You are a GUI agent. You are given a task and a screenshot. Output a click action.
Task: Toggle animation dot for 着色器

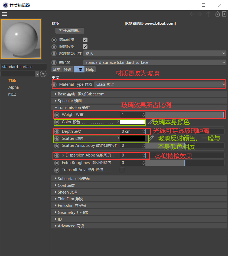click(x=54, y=62)
